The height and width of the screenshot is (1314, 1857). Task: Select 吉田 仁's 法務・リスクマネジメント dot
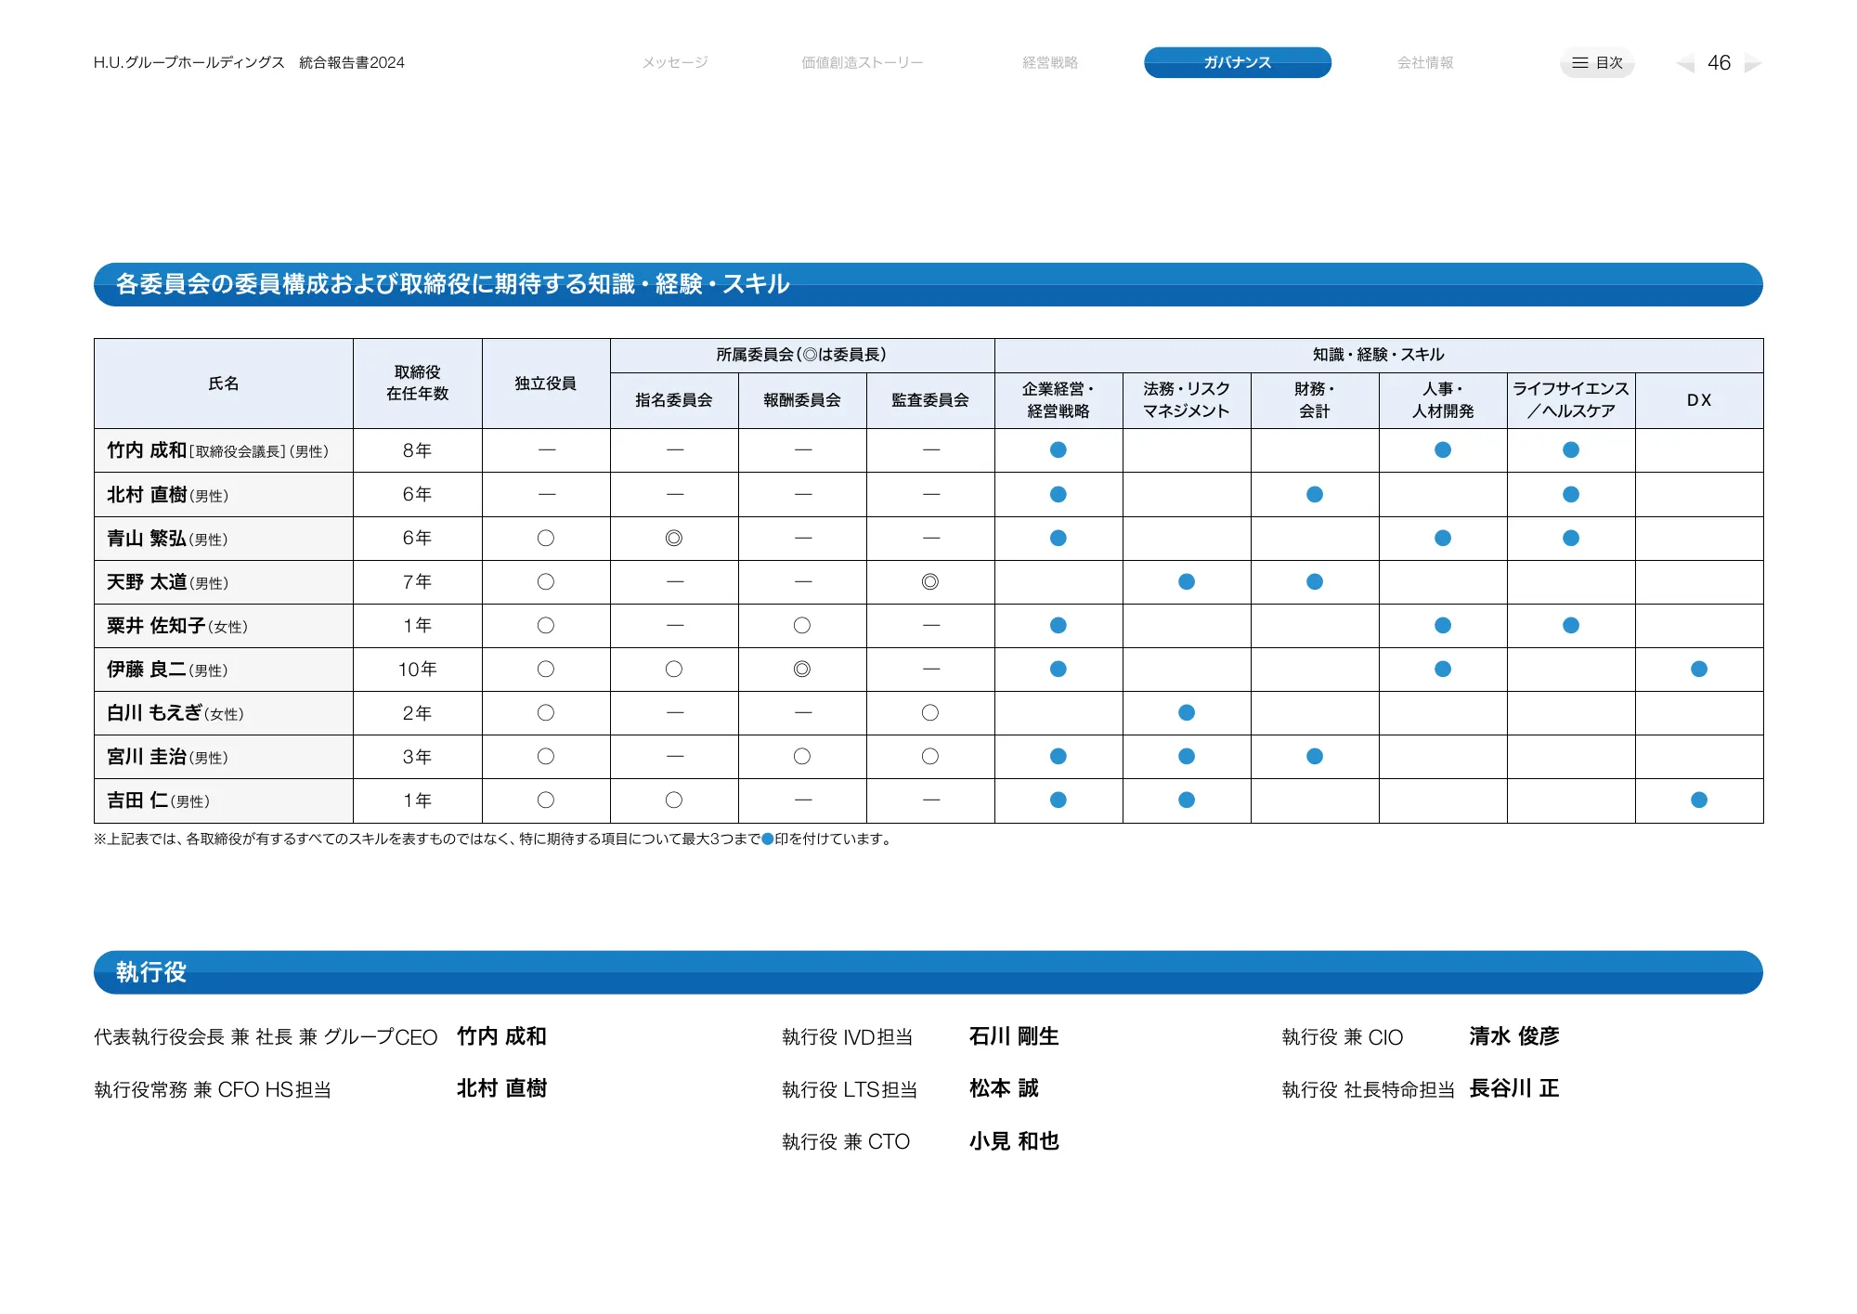tap(1186, 800)
